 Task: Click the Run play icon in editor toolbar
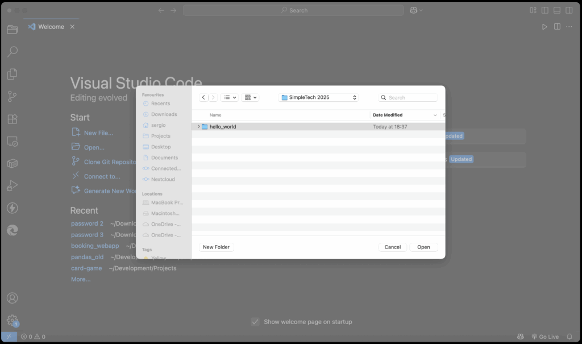pyautogui.click(x=544, y=27)
